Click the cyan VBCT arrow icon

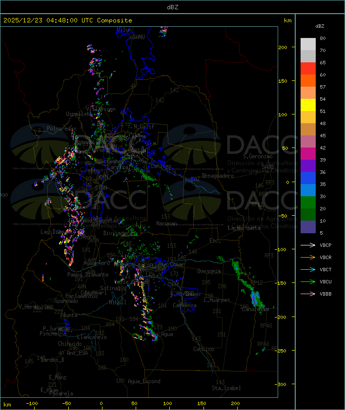(308, 269)
